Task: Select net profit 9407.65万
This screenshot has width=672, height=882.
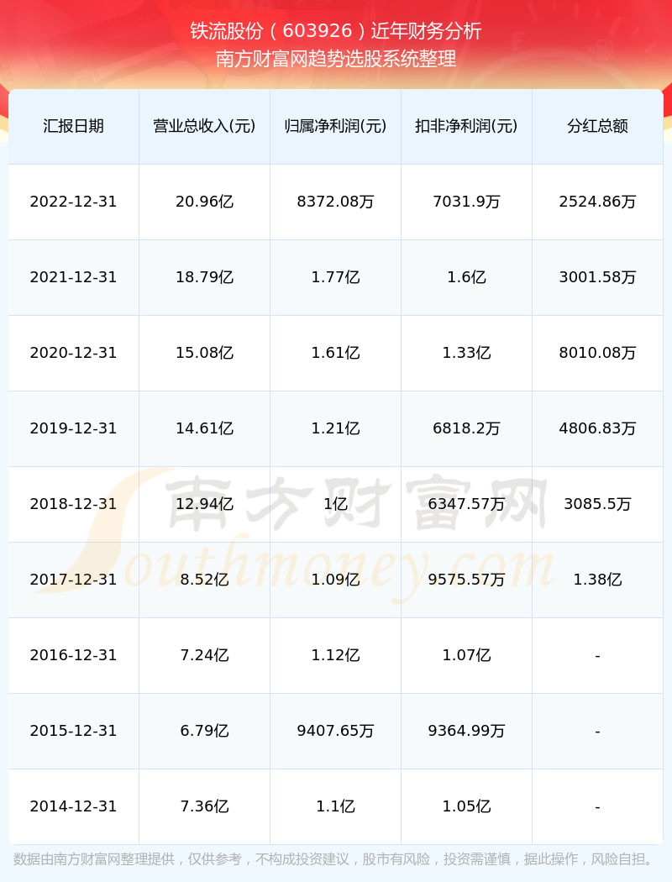Action: (x=336, y=732)
